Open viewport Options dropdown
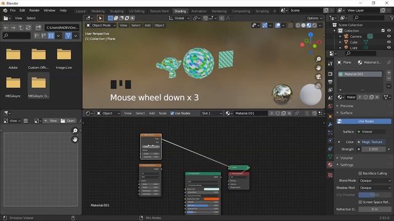Screen dimensions: 394x221 [x=315, y=18]
